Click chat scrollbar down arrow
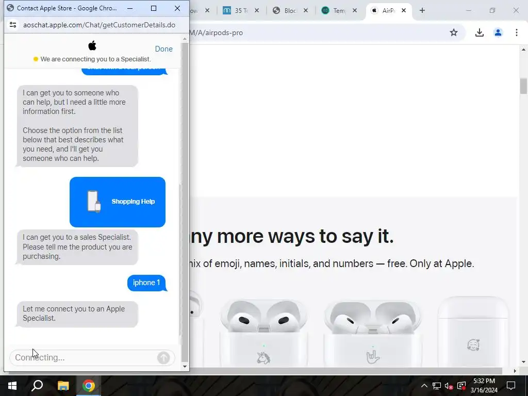 coord(185,367)
